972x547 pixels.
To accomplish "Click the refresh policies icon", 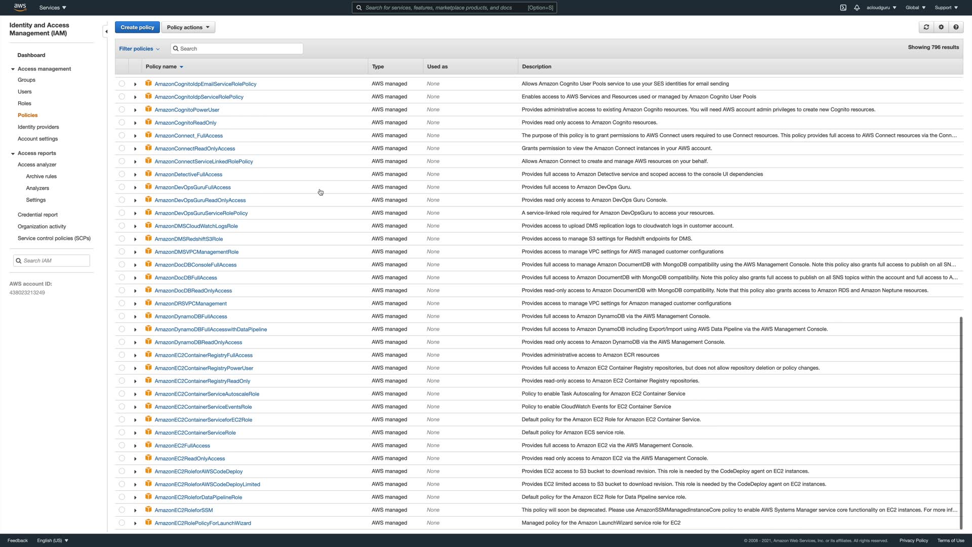I will coord(926,27).
